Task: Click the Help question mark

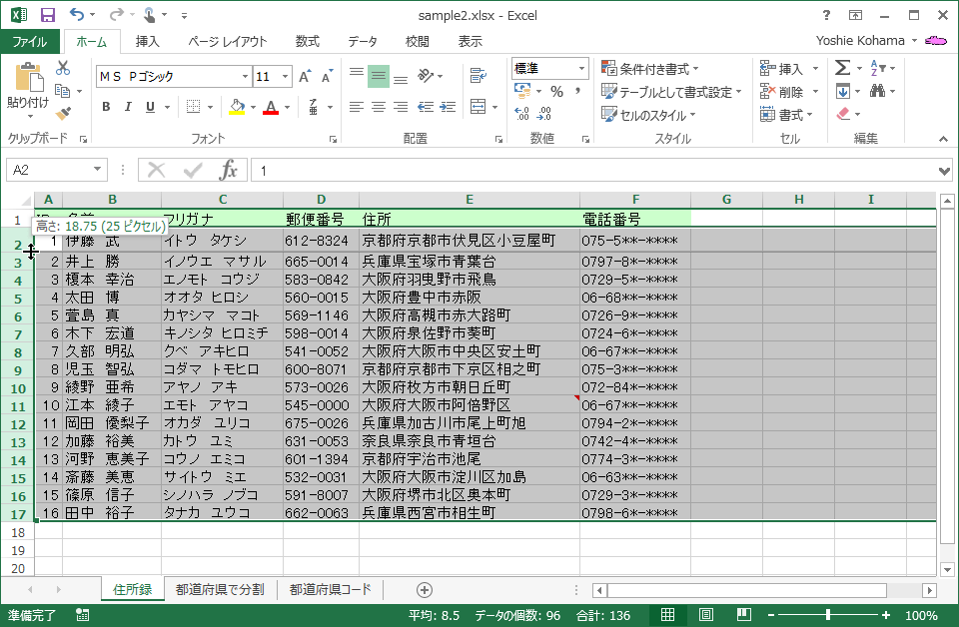Action: [826, 15]
